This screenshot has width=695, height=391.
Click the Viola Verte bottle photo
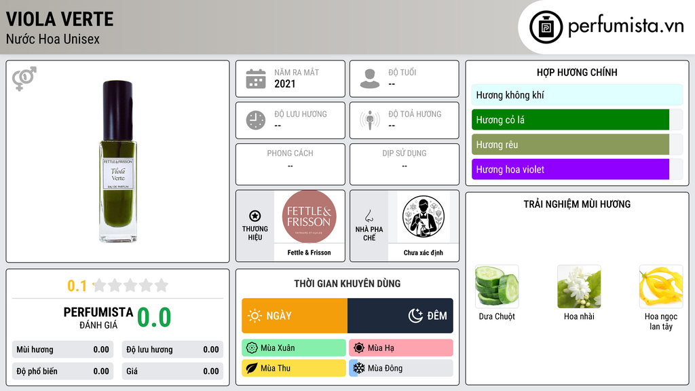(x=118, y=162)
